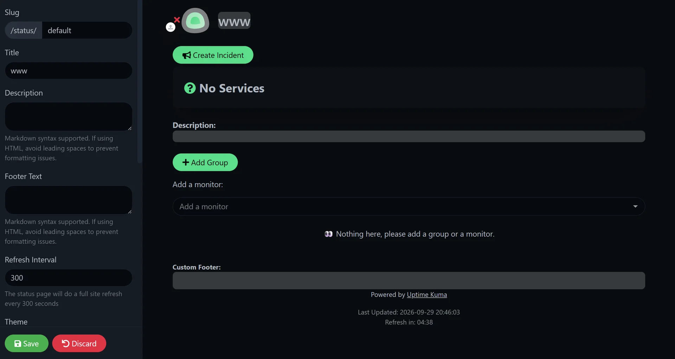
Task: Upload a new logo via upload icon
Action: 171,27
